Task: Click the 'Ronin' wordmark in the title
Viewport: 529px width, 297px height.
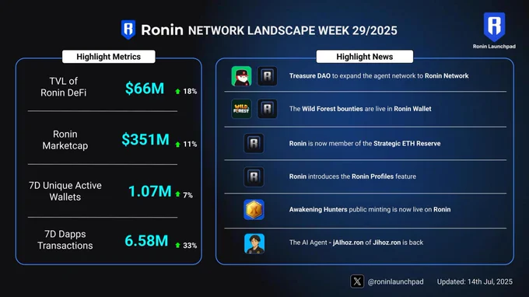Action: 163,30
